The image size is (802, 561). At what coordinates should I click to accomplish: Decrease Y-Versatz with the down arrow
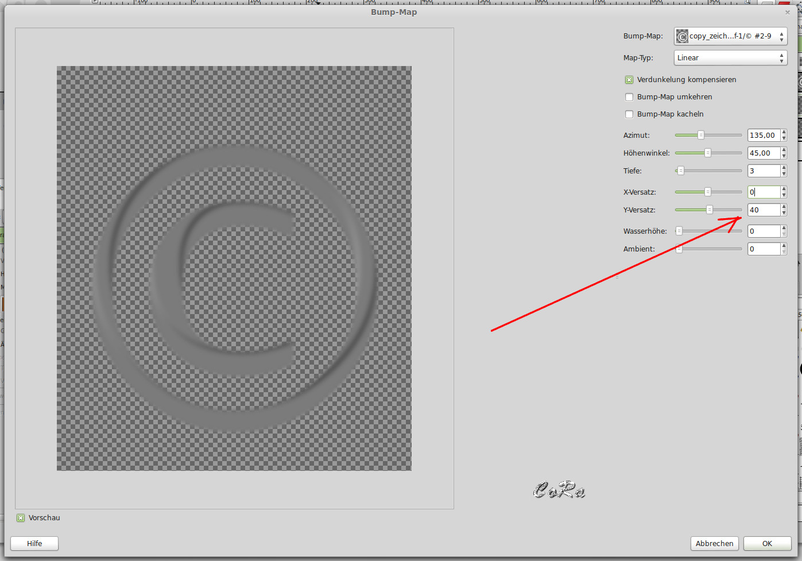click(x=784, y=213)
